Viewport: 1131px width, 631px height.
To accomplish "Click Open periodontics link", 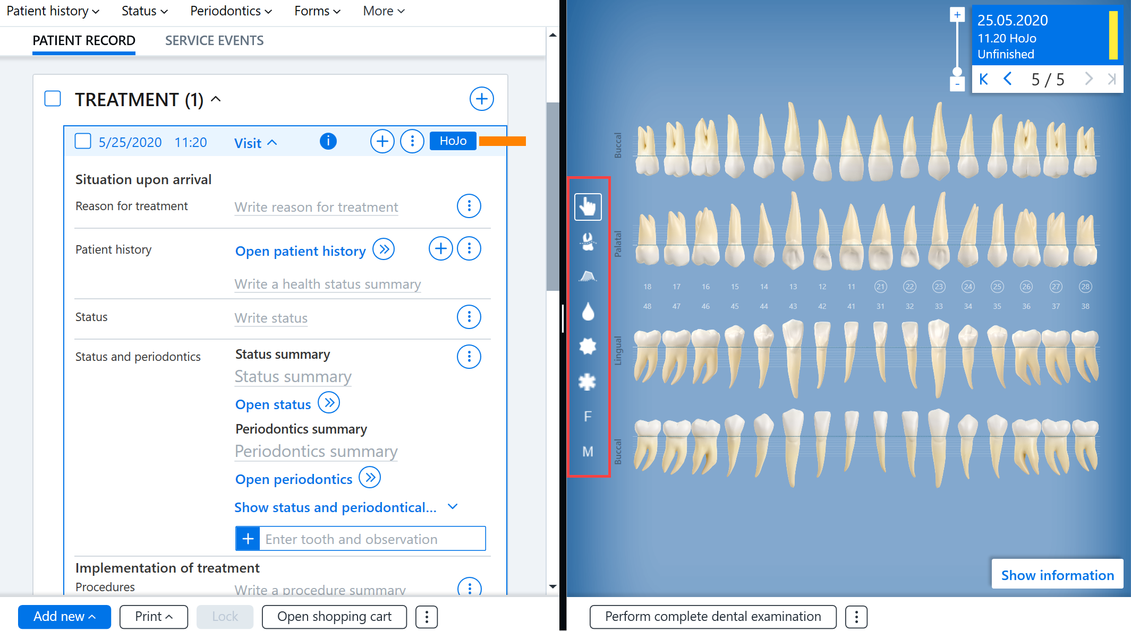I will [x=294, y=479].
